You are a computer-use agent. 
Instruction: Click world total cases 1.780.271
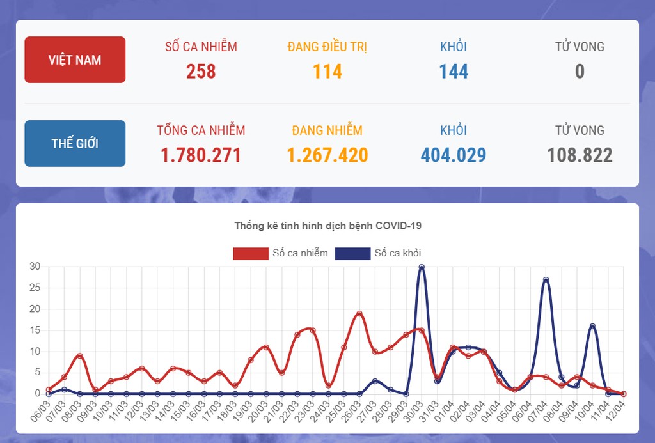pos(201,155)
